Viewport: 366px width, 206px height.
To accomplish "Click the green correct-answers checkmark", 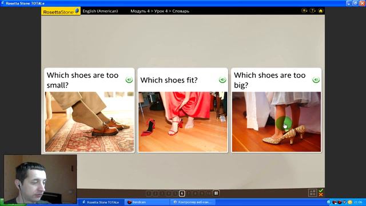I will click(x=321, y=191).
